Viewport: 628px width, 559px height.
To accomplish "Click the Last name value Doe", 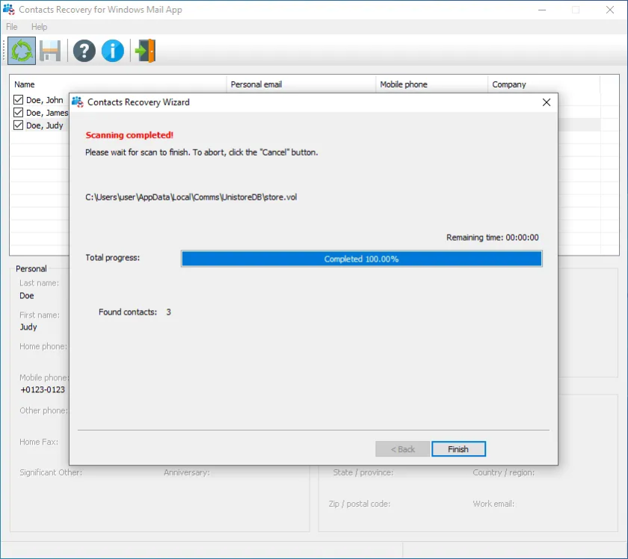I will pyautogui.click(x=27, y=295).
